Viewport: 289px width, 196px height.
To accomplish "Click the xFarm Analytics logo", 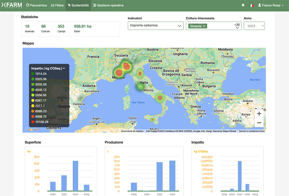I will coord(12,5).
